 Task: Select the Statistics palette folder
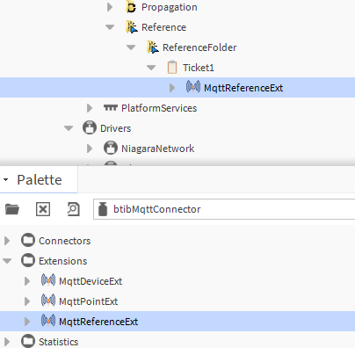point(58,342)
